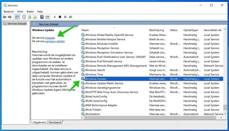This screenshot has height=131, width=229.
Task: Click gear icon of Windows Time row
Action: [x=83, y=74]
